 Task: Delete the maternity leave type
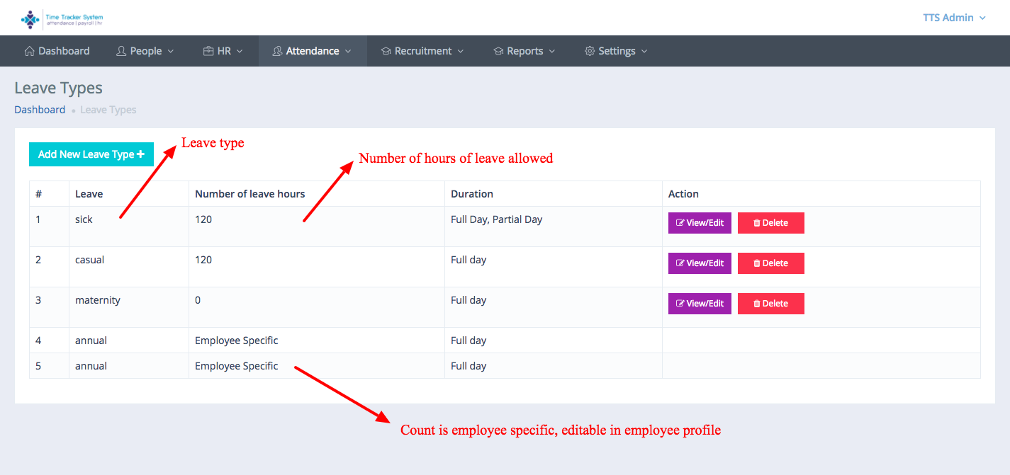pyautogui.click(x=770, y=304)
